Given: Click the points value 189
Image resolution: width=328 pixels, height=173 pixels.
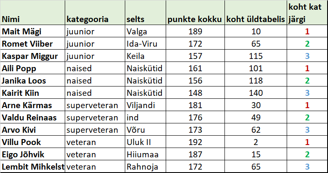Looking at the screenshot, I should pos(194,31).
